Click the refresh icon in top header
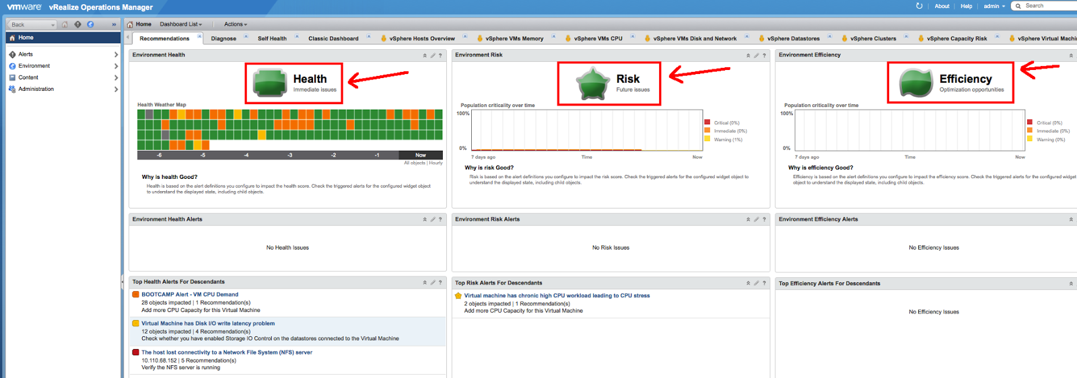This screenshot has height=378, width=1077. point(919,6)
